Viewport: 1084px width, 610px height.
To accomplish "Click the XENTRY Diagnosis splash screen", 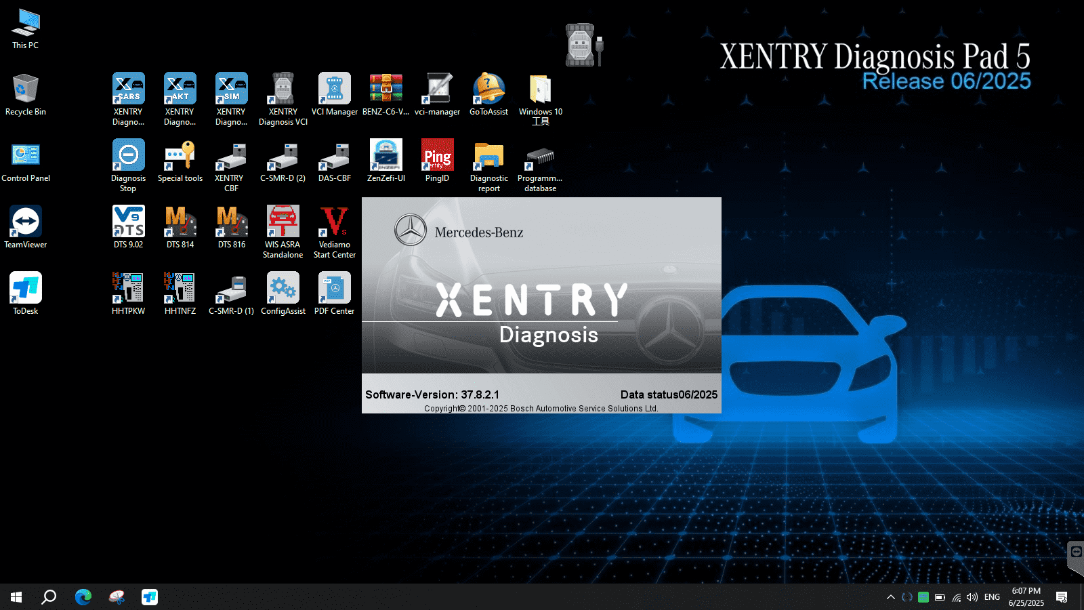I will [x=541, y=305].
